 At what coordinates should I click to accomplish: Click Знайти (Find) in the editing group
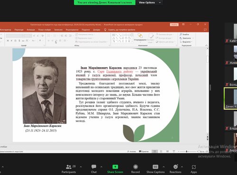click(x=184, y=35)
